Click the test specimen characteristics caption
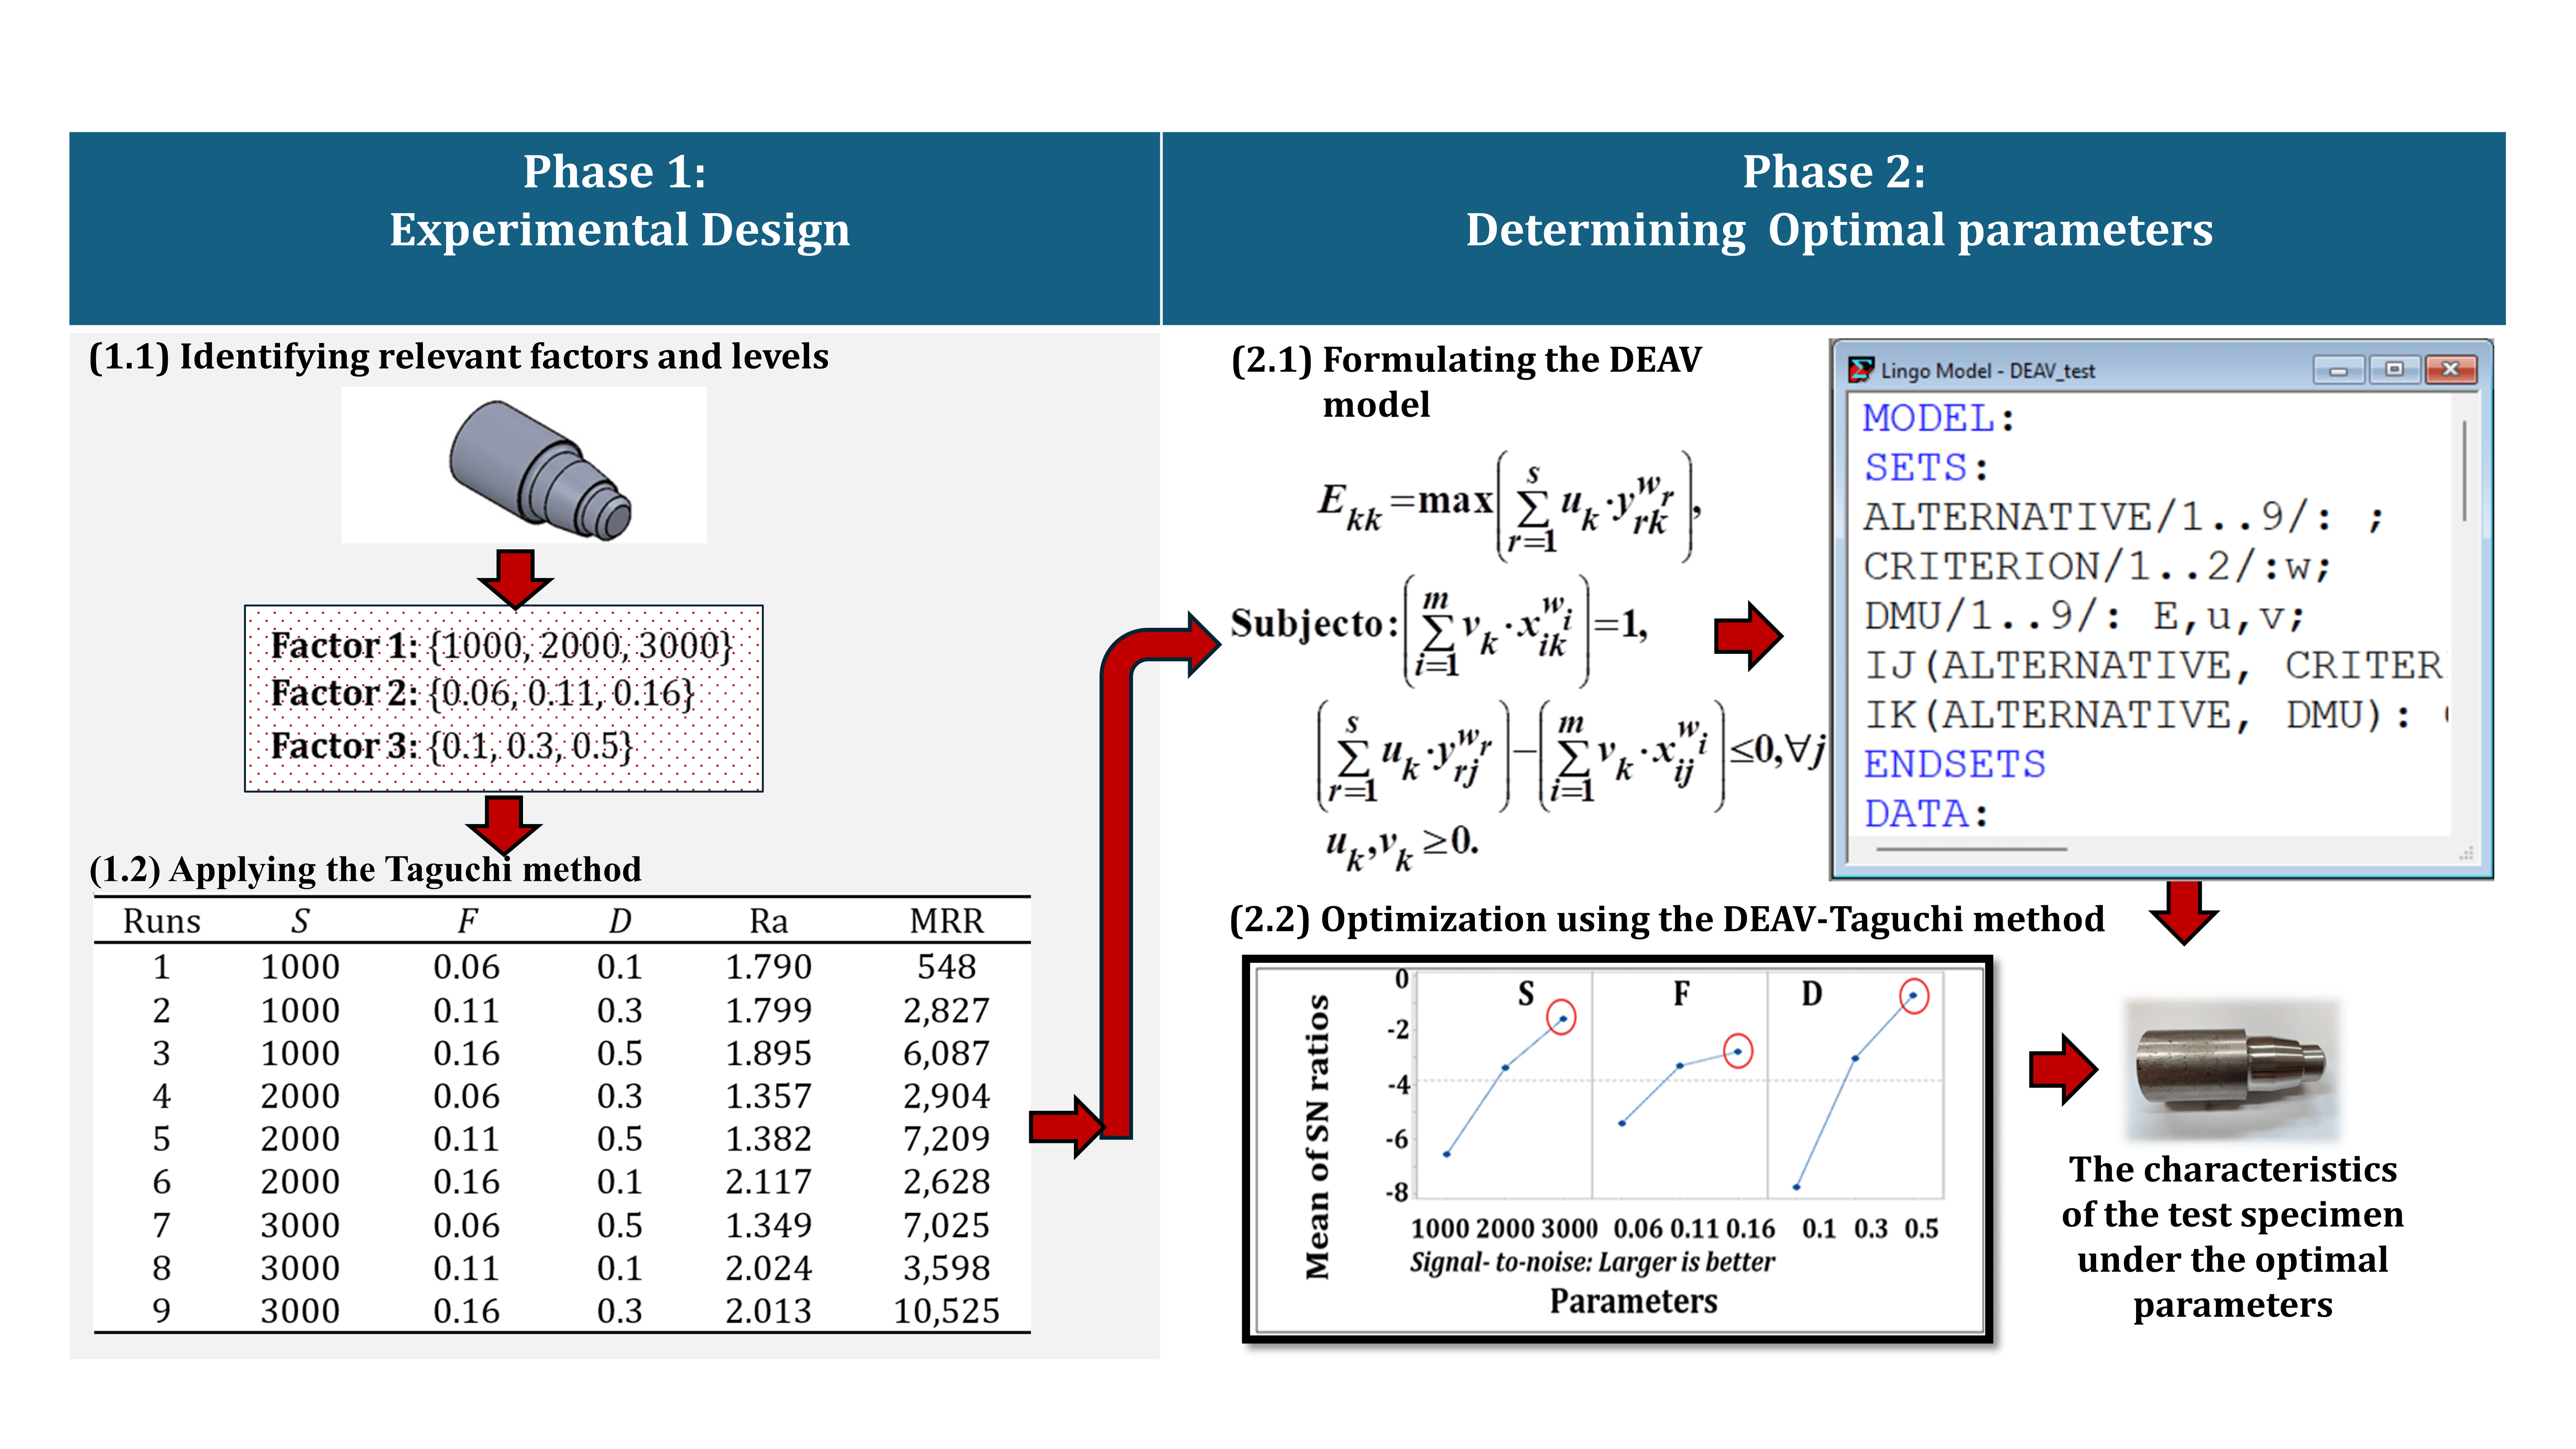The width and height of the screenshot is (2576, 1449). coord(2232,1237)
